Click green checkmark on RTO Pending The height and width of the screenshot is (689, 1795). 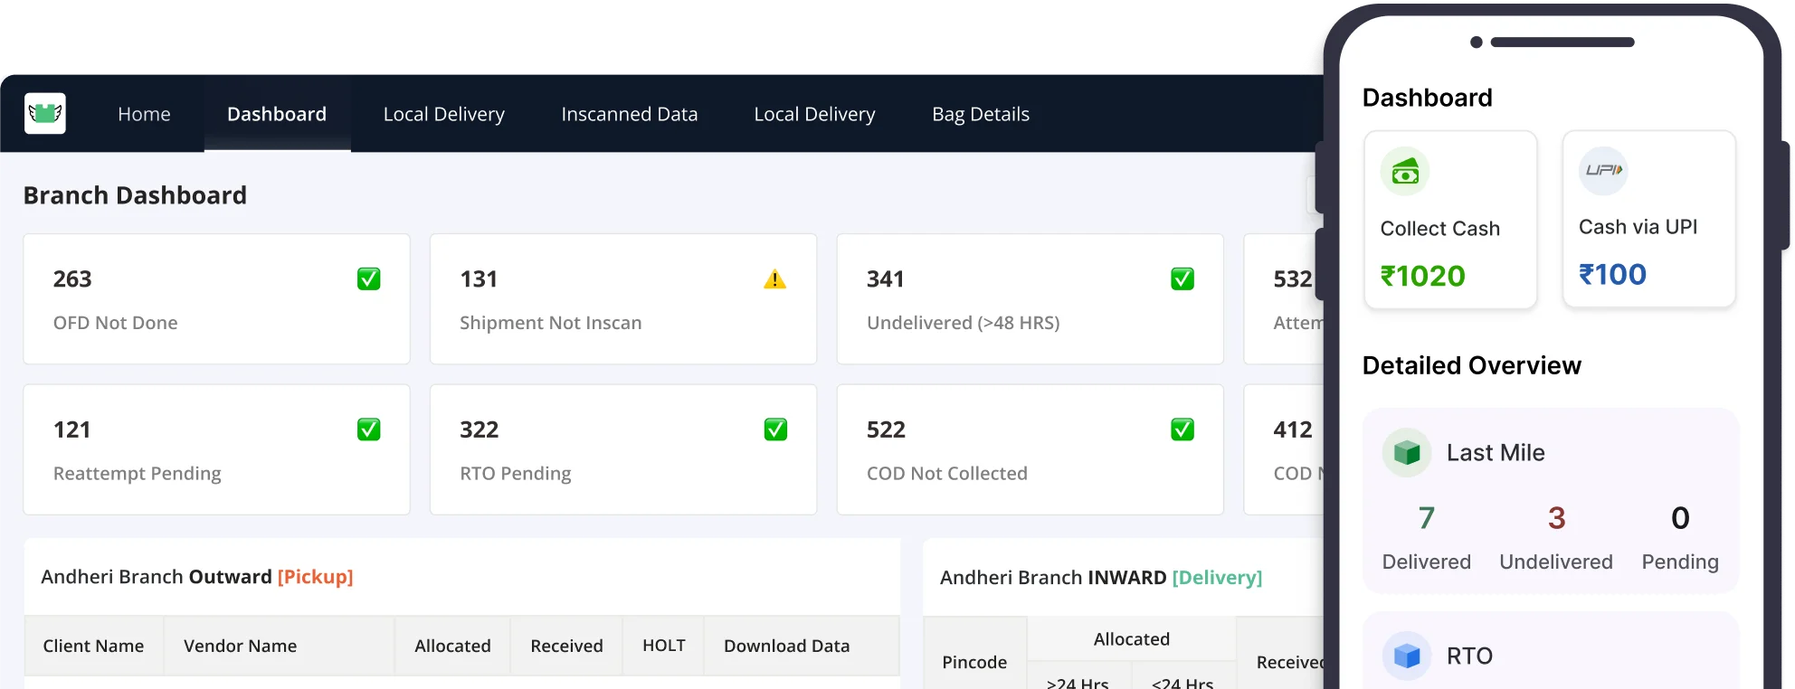(775, 429)
